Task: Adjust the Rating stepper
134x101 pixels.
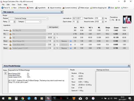Action: click(x=14, y=22)
